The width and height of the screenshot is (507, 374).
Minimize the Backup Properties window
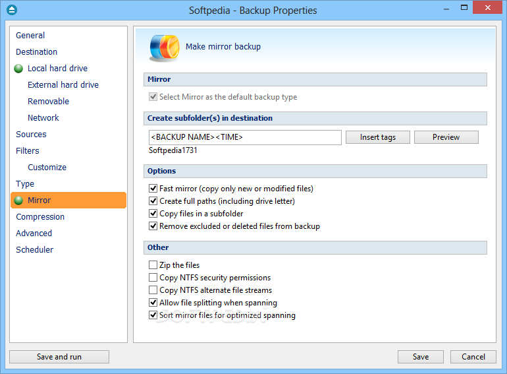coord(446,9)
